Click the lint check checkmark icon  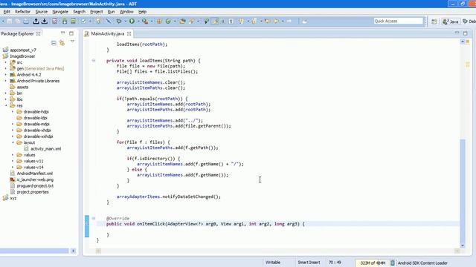tap(83, 22)
